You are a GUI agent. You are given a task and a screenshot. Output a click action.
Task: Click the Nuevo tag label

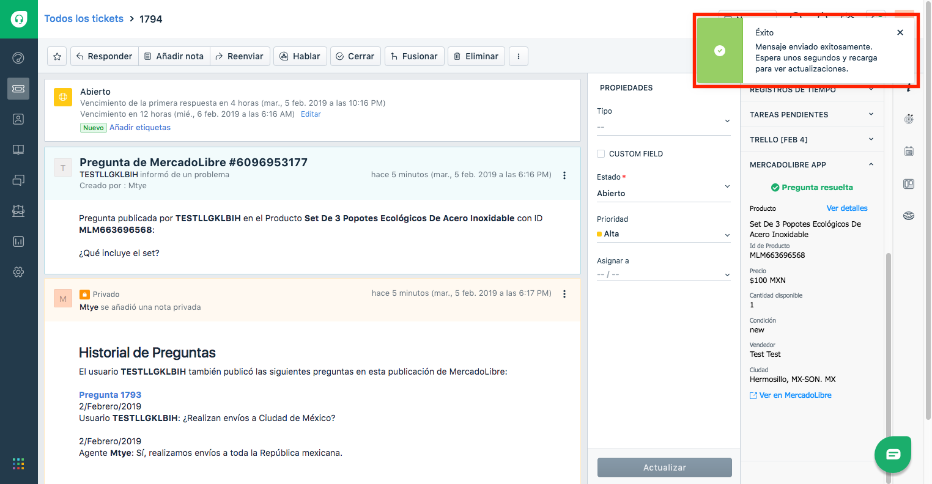tap(94, 128)
